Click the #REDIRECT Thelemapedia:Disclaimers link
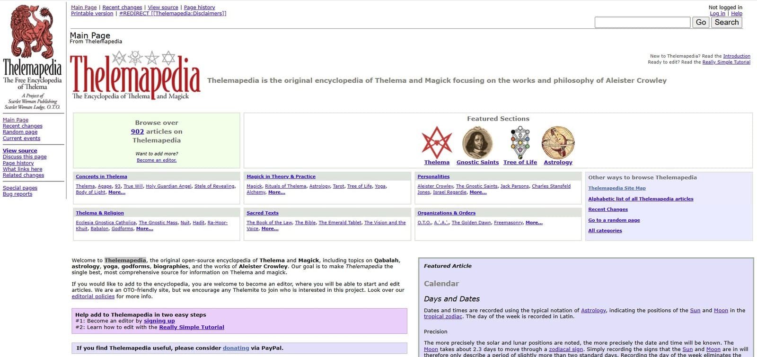The image size is (757, 357). (173, 14)
